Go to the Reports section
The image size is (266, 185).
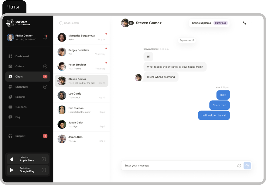pos(20,97)
